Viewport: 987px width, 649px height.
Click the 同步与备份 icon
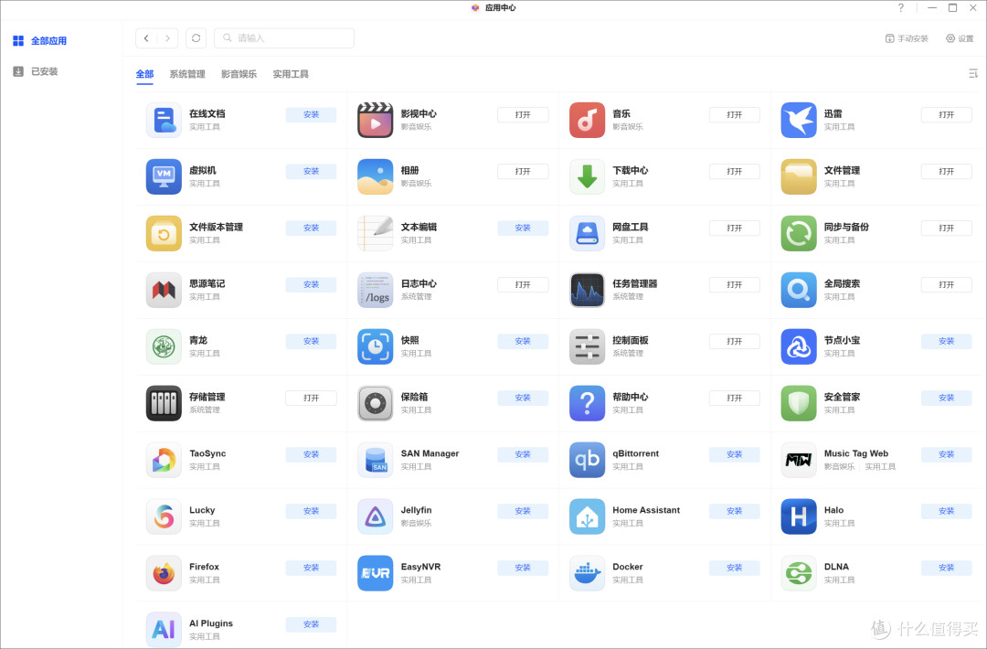798,233
